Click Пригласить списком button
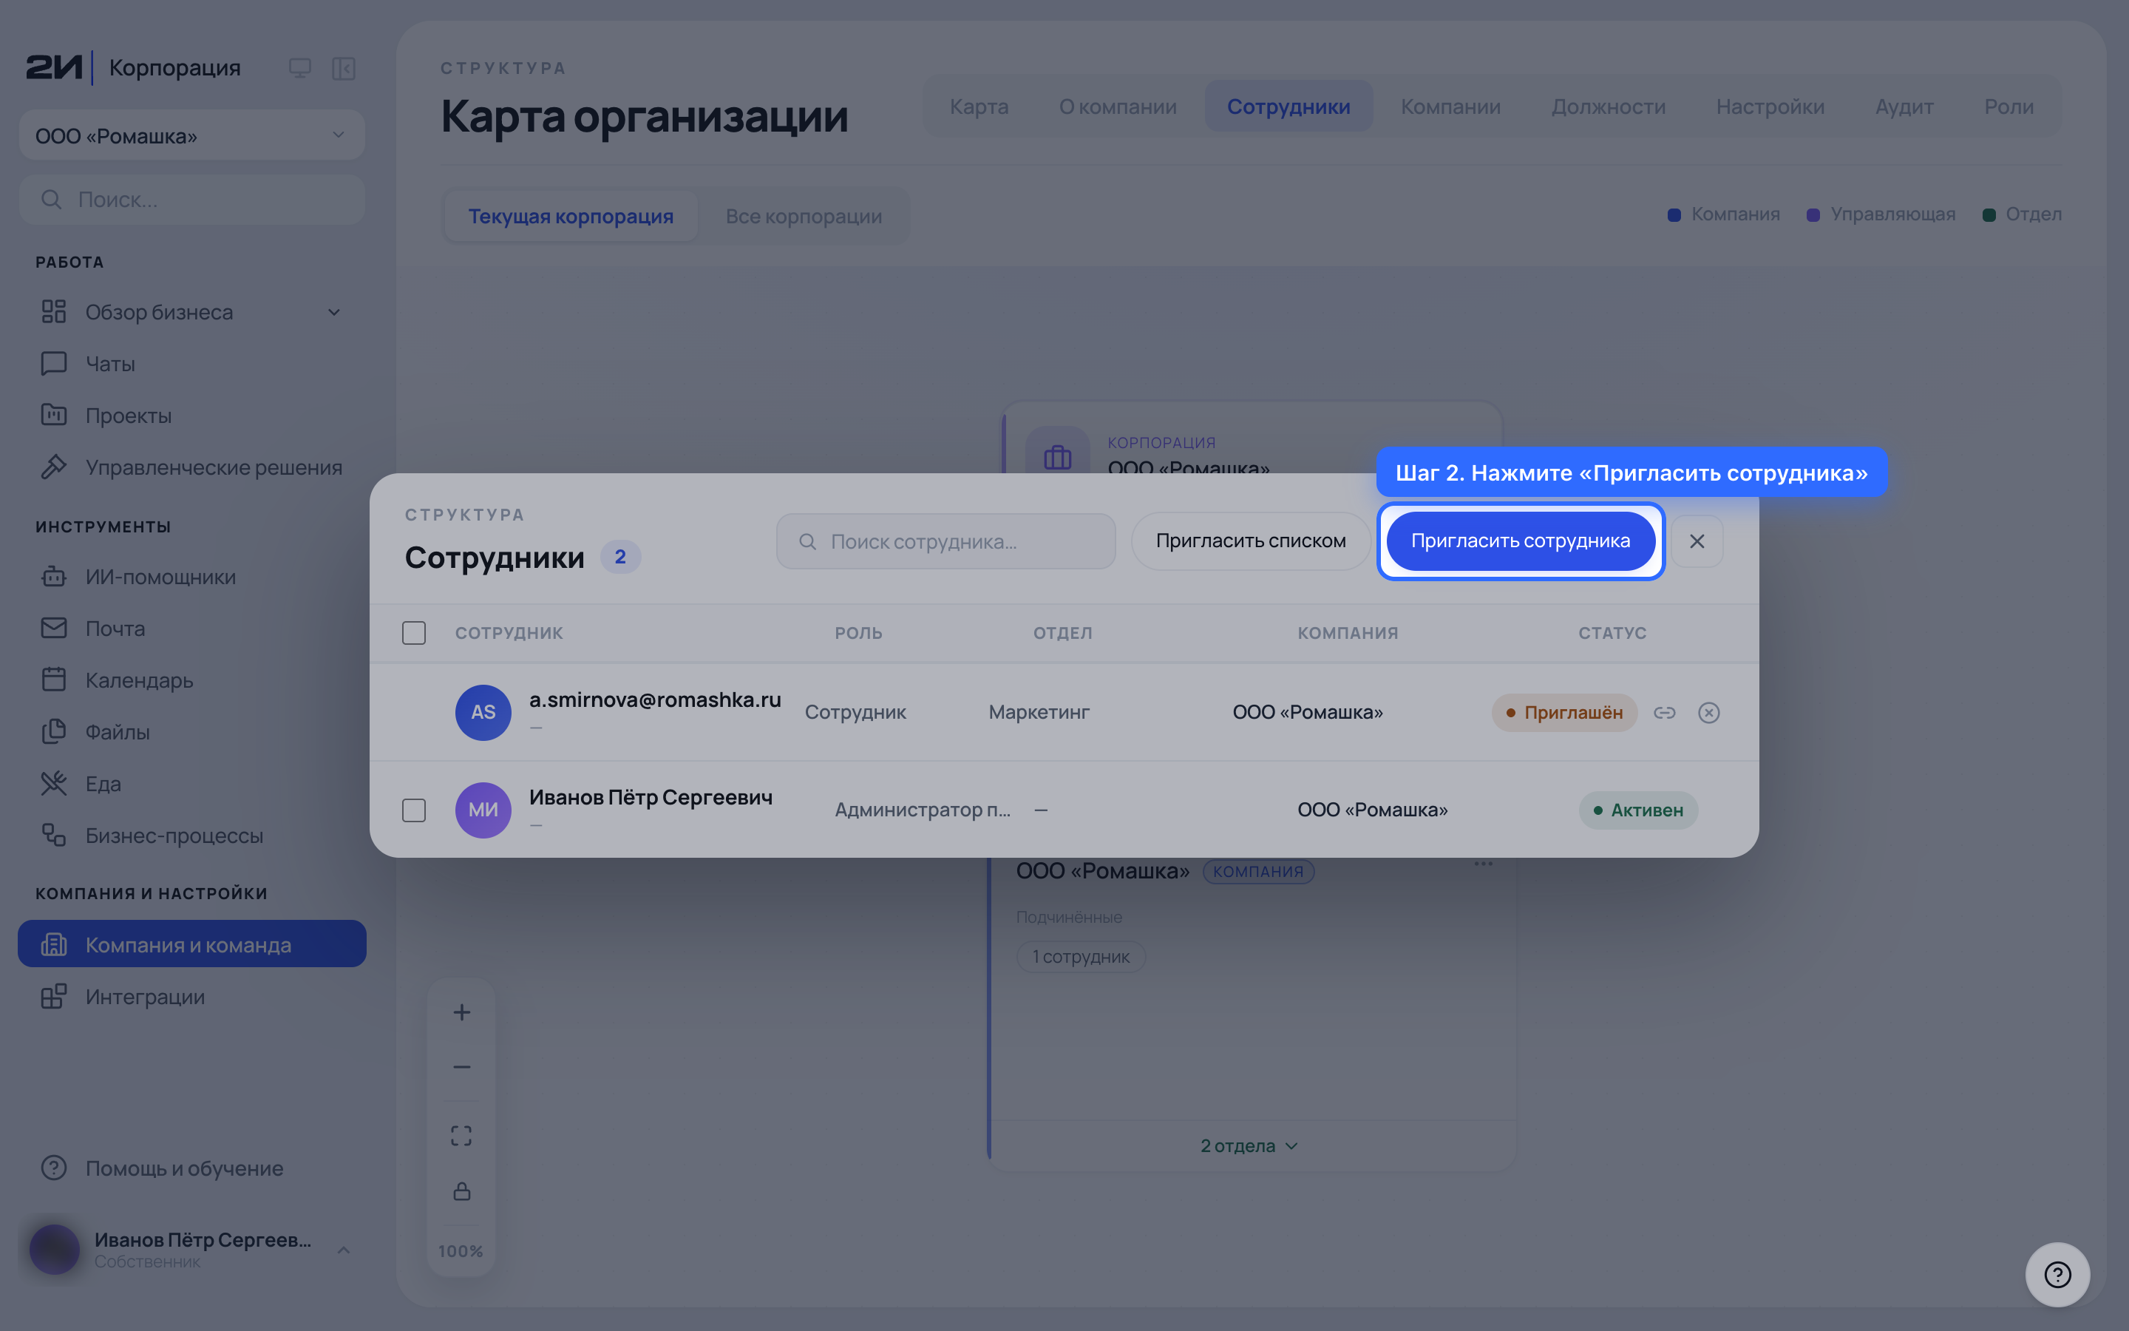This screenshot has height=1331, width=2129. [x=1250, y=541]
